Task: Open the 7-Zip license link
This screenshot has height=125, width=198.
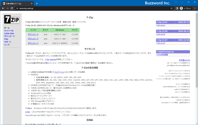Action: point(50,60)
